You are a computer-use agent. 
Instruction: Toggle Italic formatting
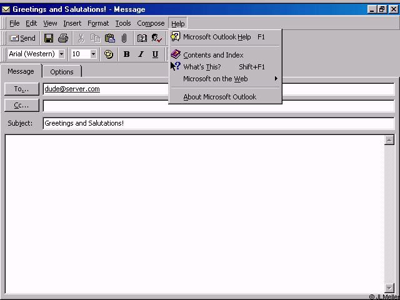pyautogui.click(x=141, y=54)
